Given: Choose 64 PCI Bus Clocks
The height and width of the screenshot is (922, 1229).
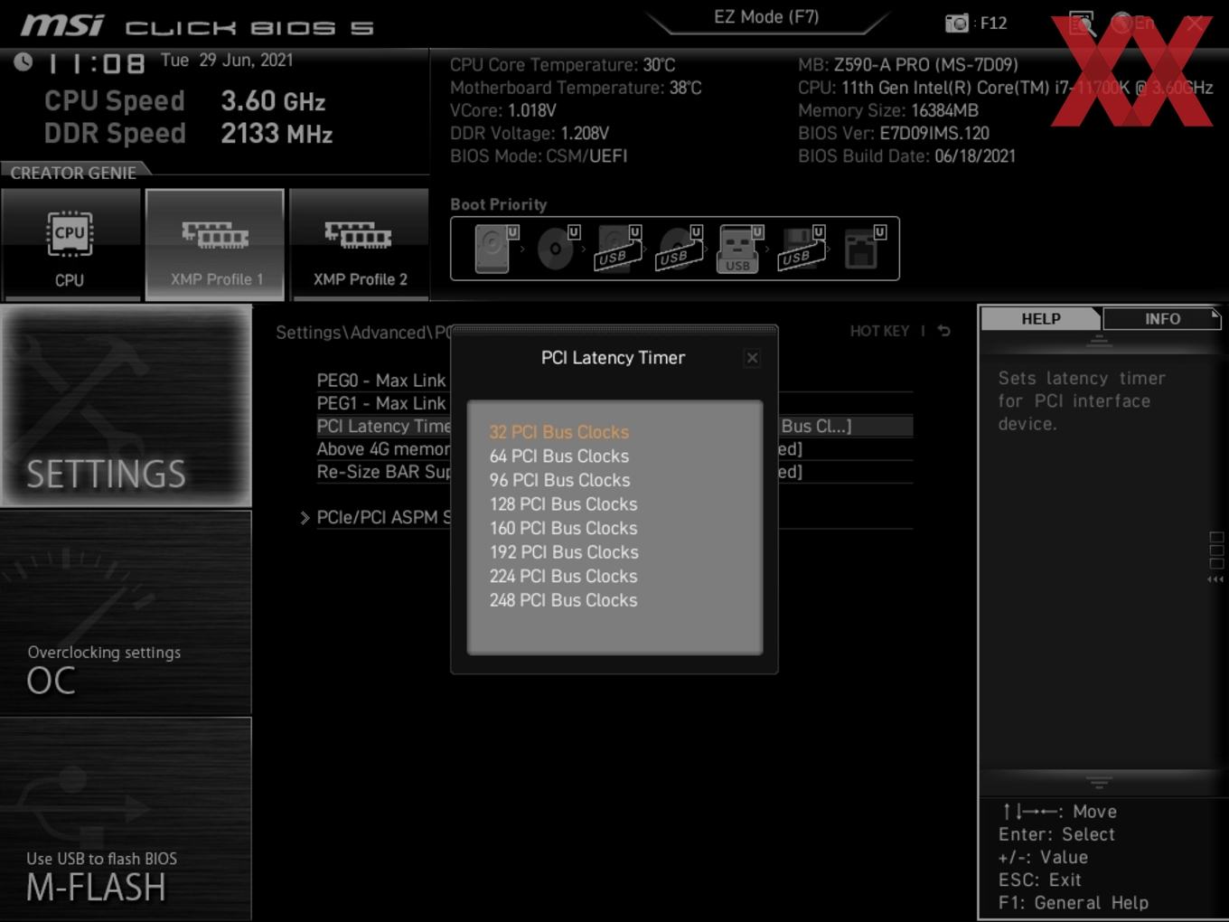Looking at the screenshot, I should pyautogui.click(x=559, y=456).
